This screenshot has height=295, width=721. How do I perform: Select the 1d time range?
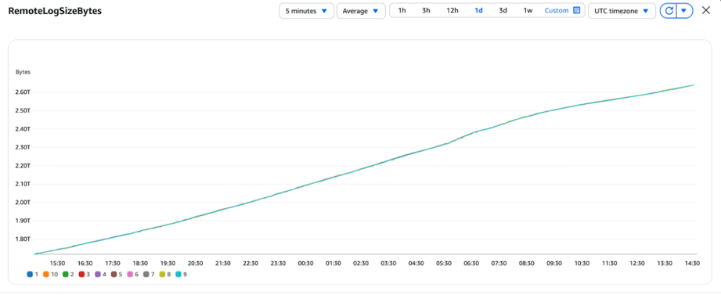478,11
